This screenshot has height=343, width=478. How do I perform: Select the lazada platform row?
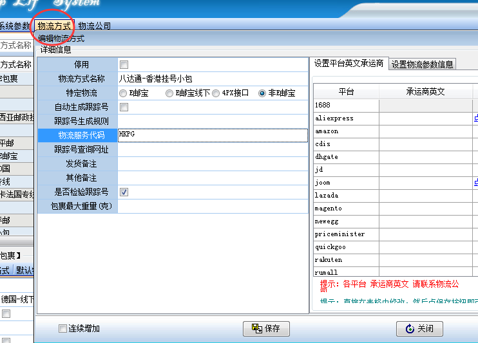347,196
